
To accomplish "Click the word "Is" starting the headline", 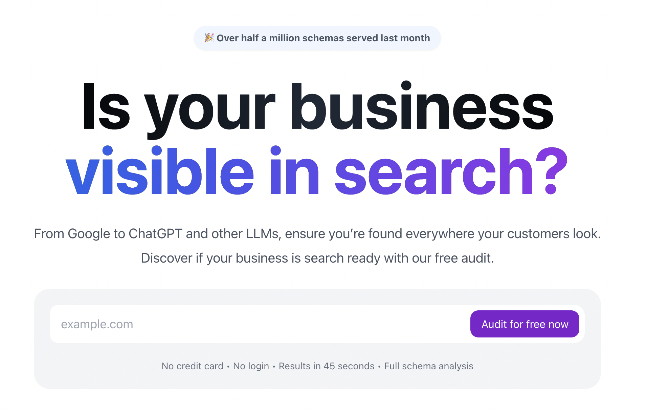I will [106, 107].
